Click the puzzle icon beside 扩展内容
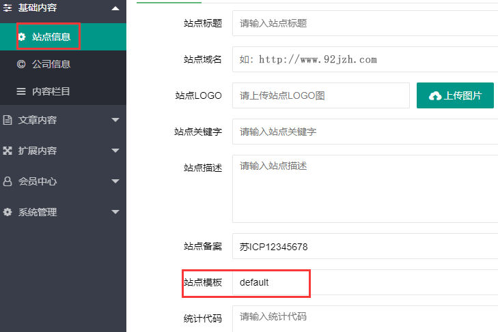498x332 pixels. tap(8, 151)
